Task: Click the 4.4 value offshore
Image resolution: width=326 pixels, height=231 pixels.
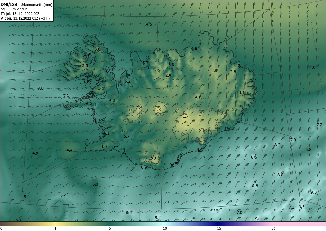Action: 69,150
